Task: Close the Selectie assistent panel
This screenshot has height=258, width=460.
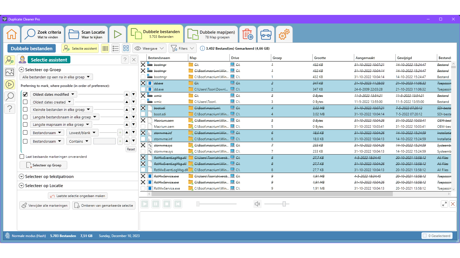Action: point(134,60)
